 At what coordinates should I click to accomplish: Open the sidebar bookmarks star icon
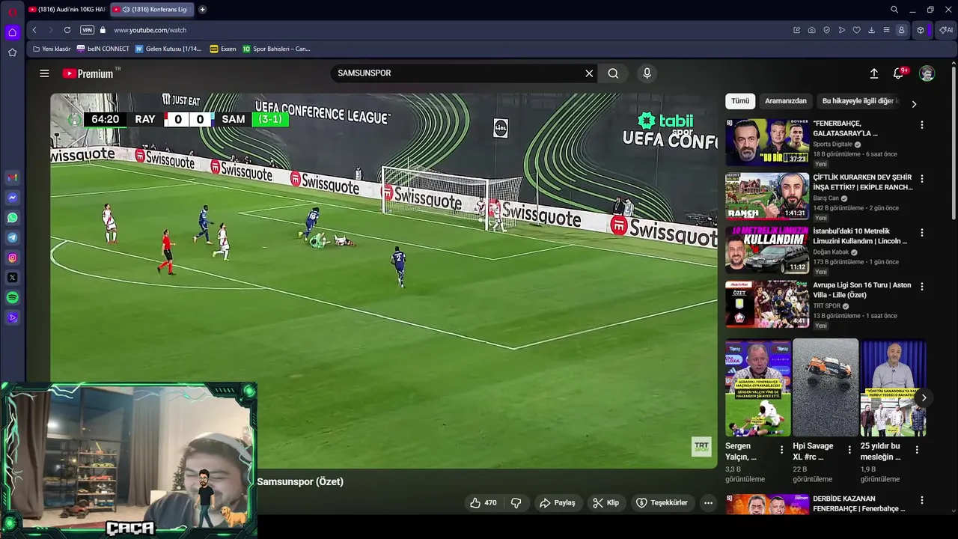[x=12, y=52]
